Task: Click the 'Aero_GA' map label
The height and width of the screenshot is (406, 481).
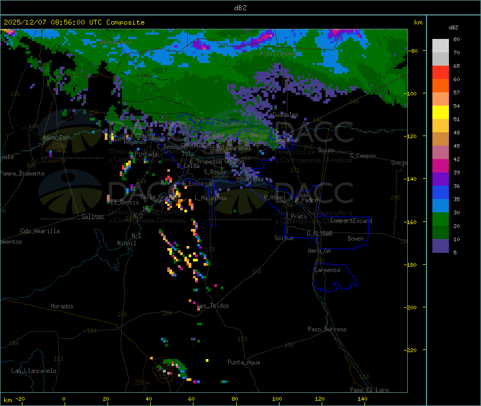Action: coord(320,251)
